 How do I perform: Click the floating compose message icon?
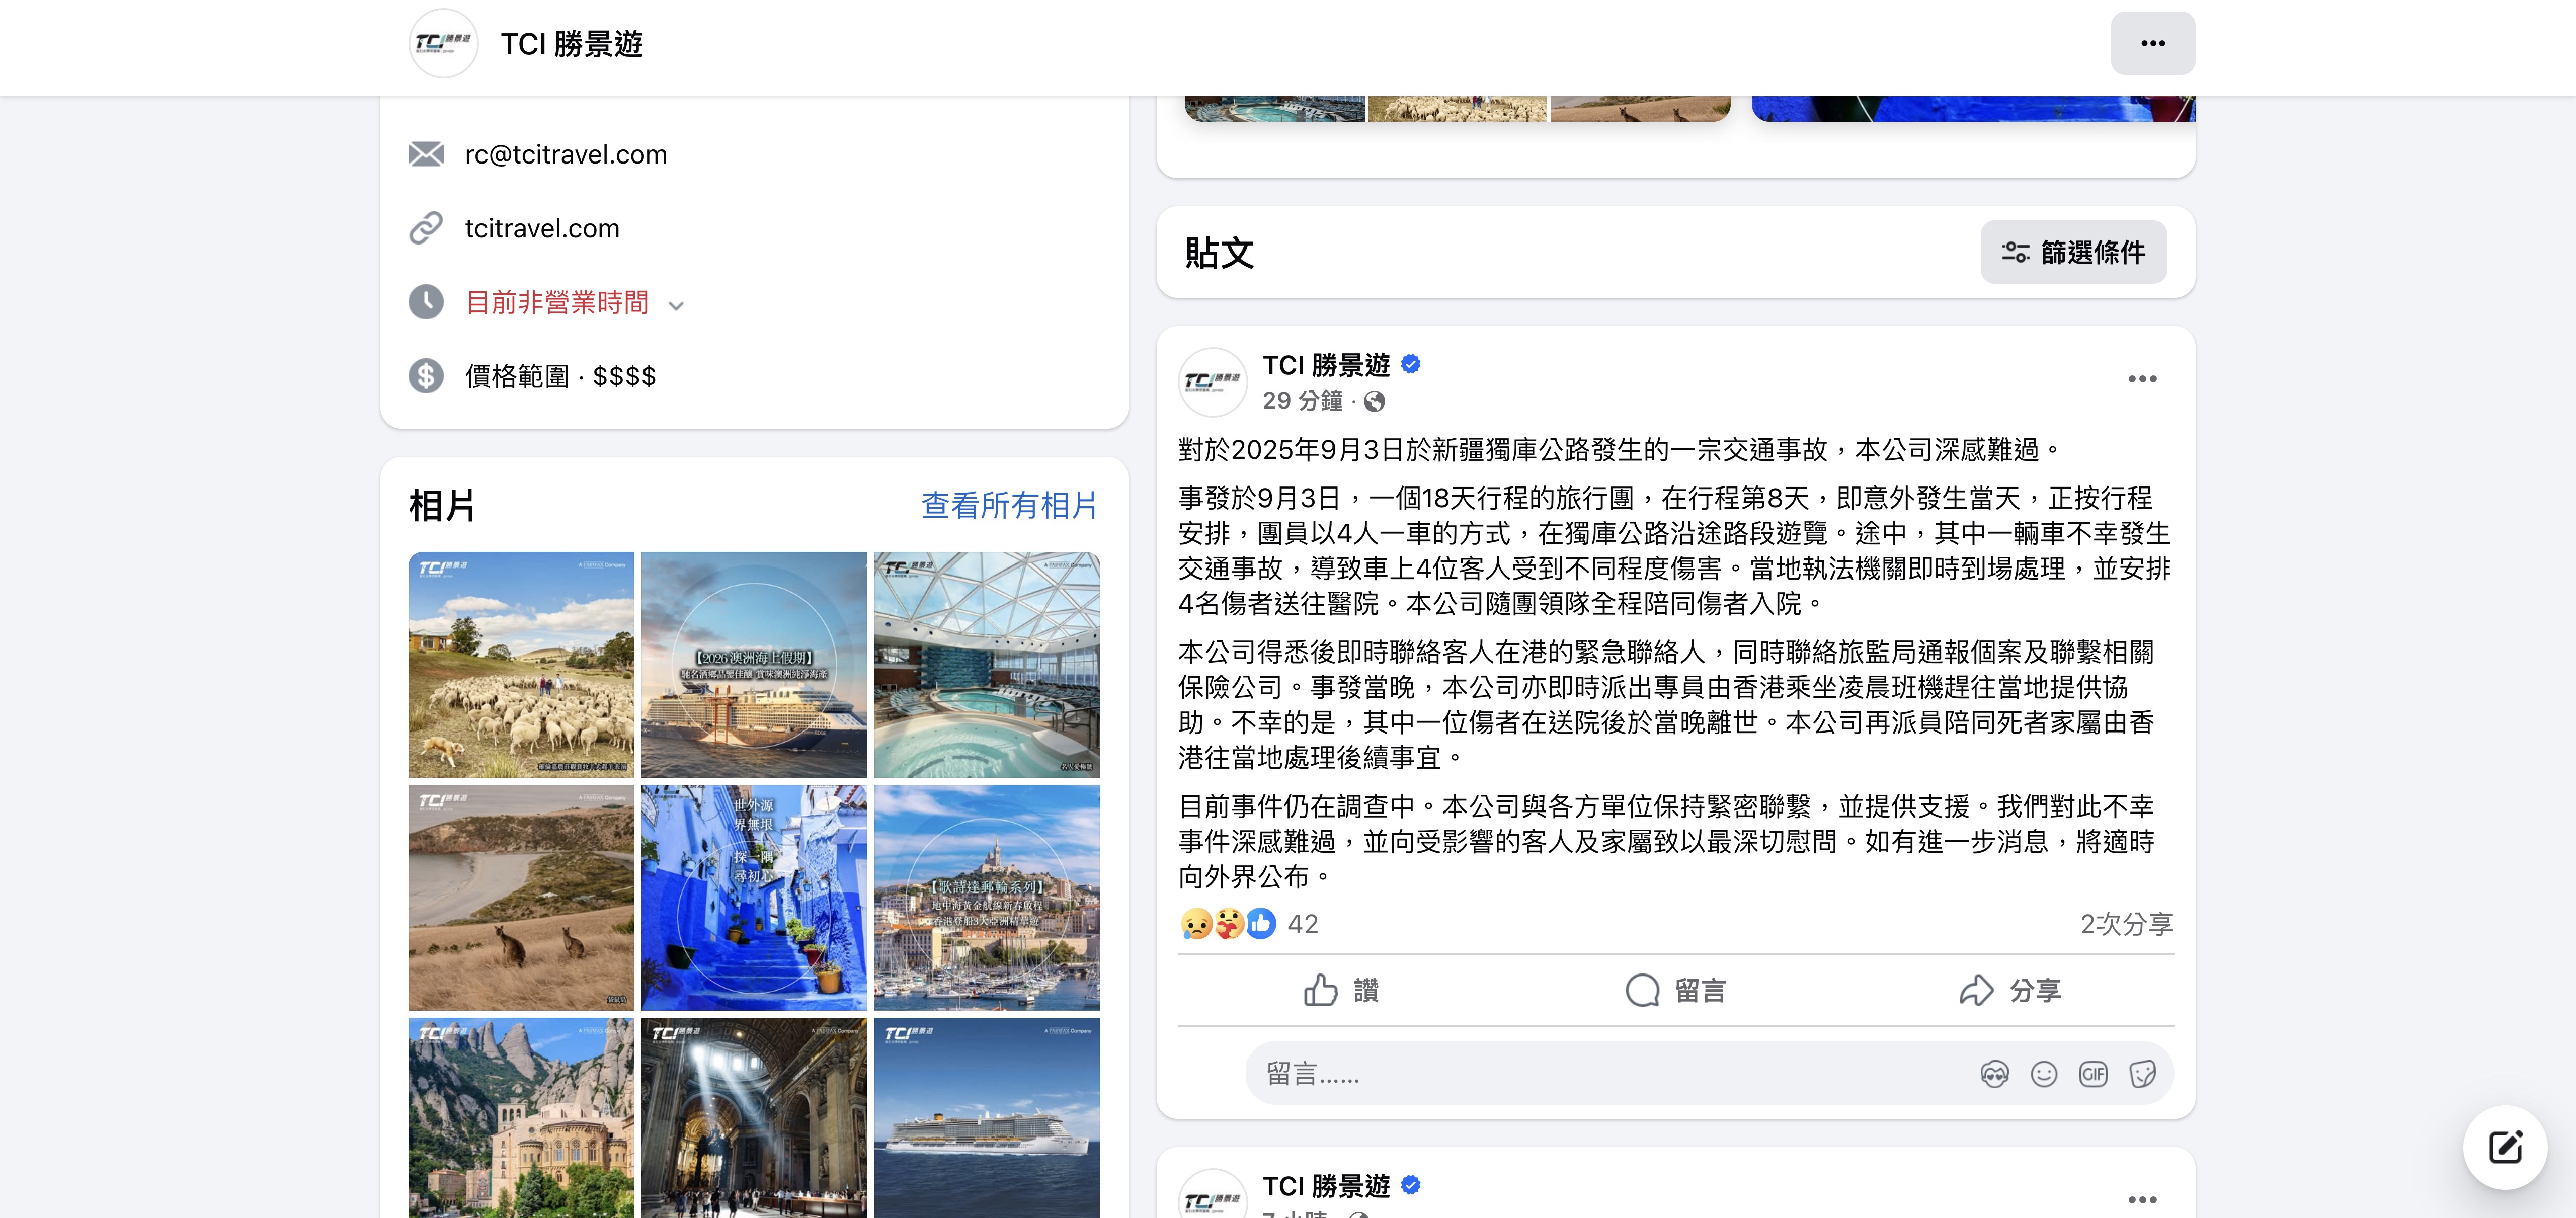2505,1147
